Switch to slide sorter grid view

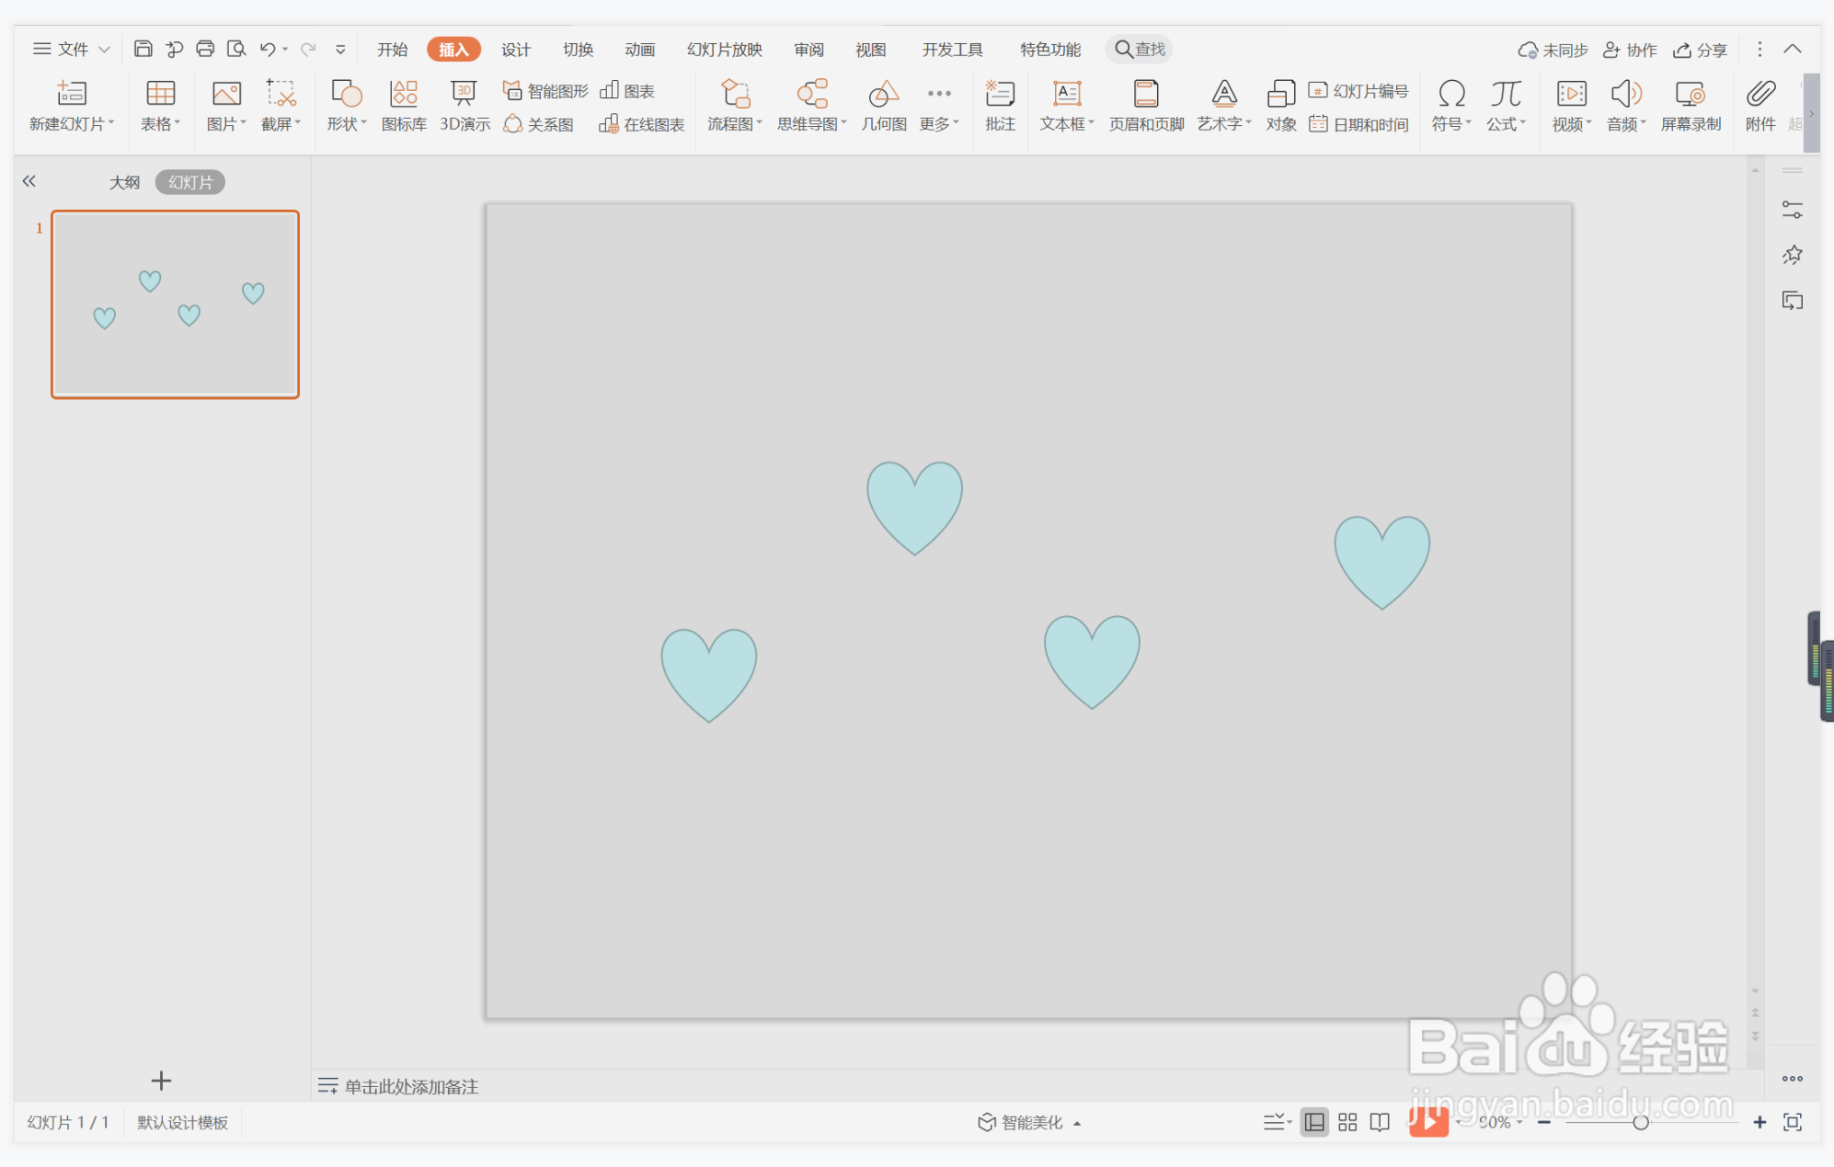[1347, 1122]
